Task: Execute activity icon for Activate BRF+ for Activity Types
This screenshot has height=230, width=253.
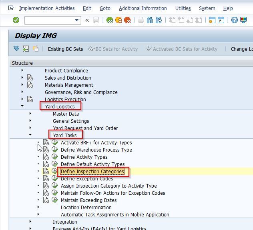Action: point(55,142)
